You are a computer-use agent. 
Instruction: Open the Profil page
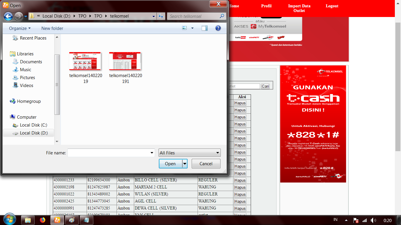tap(266, 6)
